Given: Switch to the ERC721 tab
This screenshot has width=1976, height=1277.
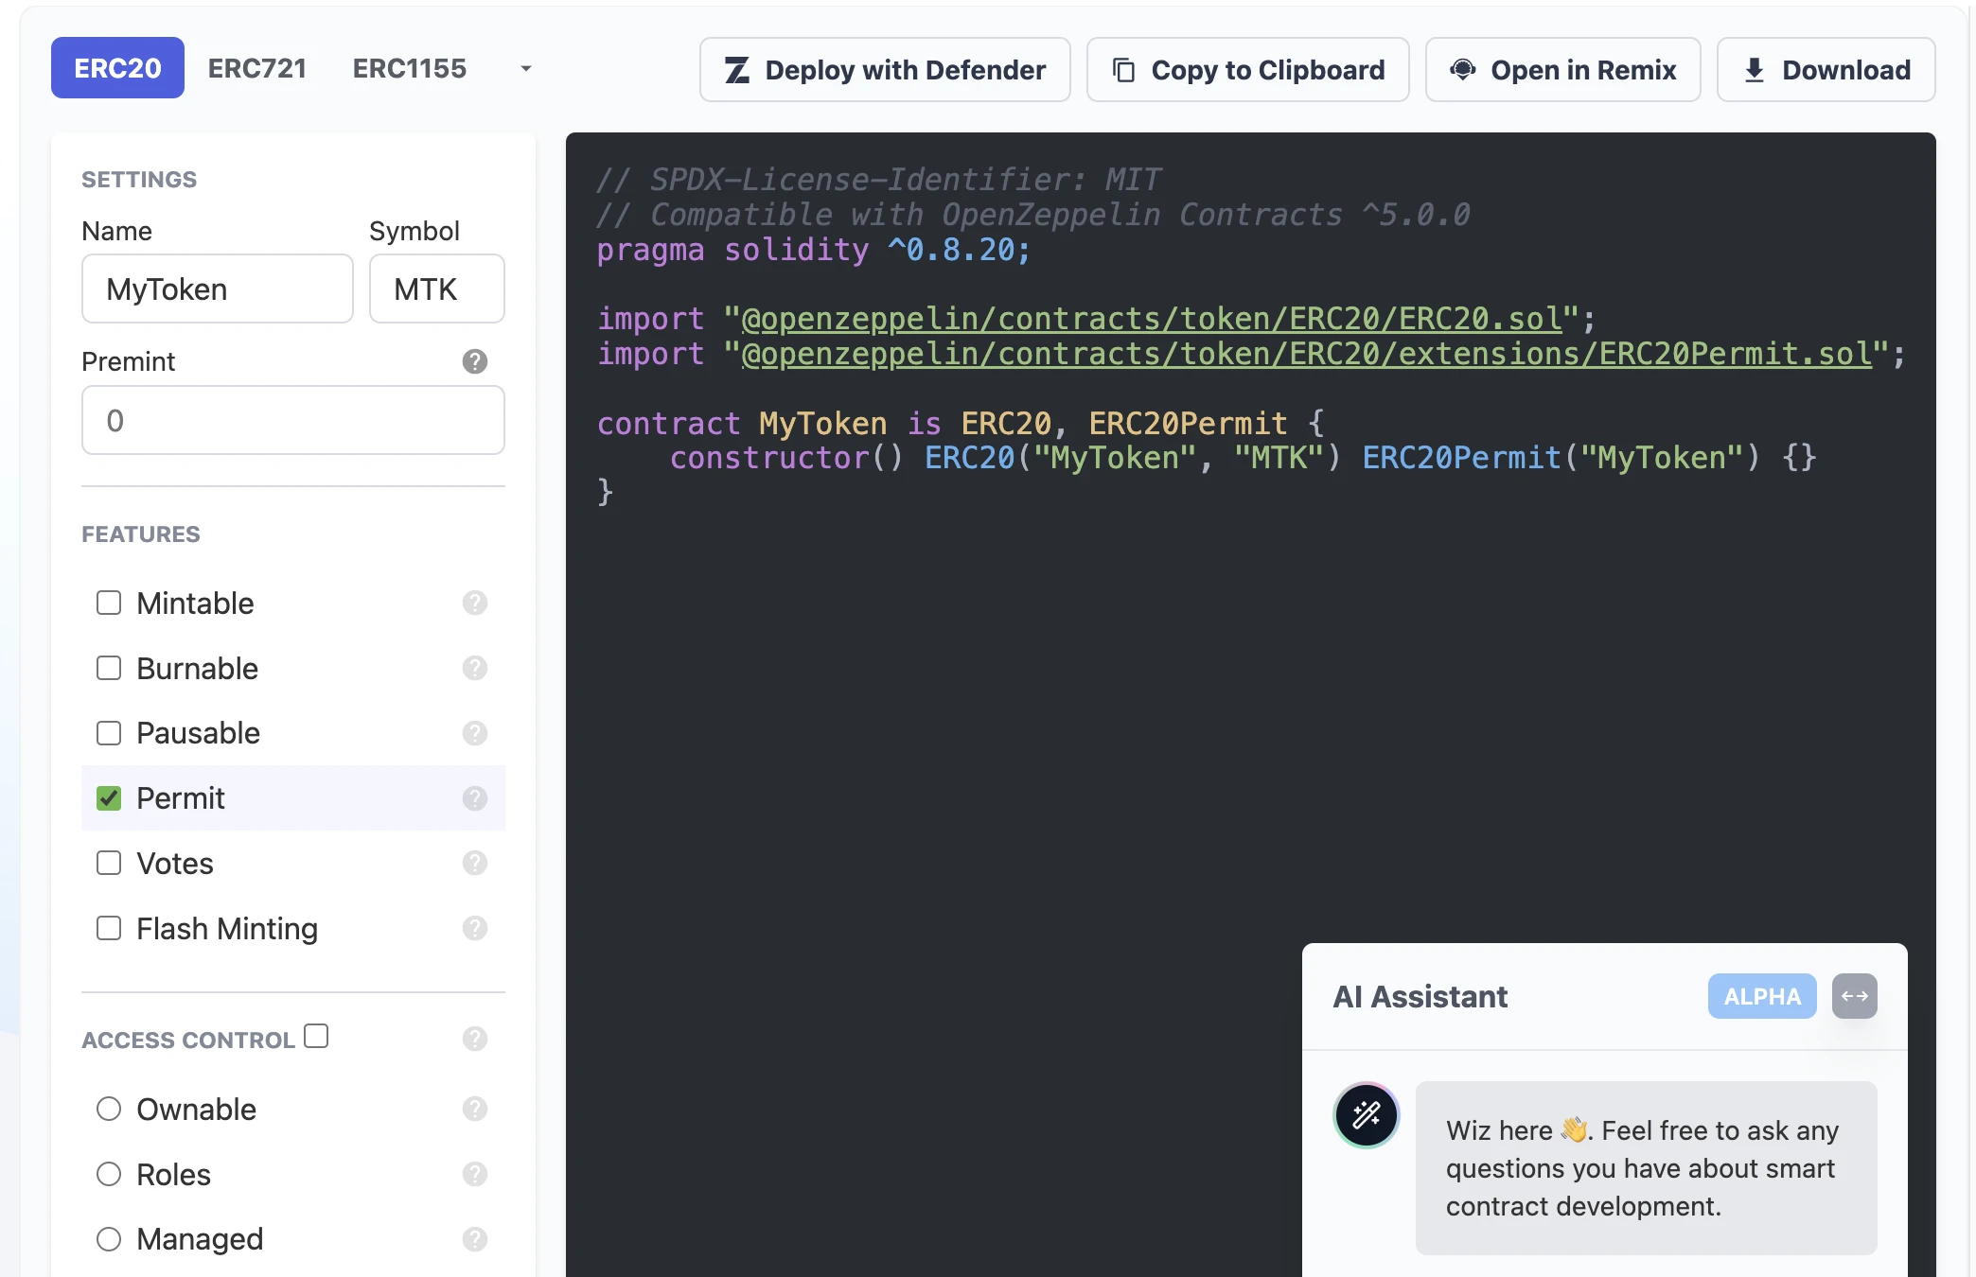Looking at the screenshot, I should coord(256,66).
